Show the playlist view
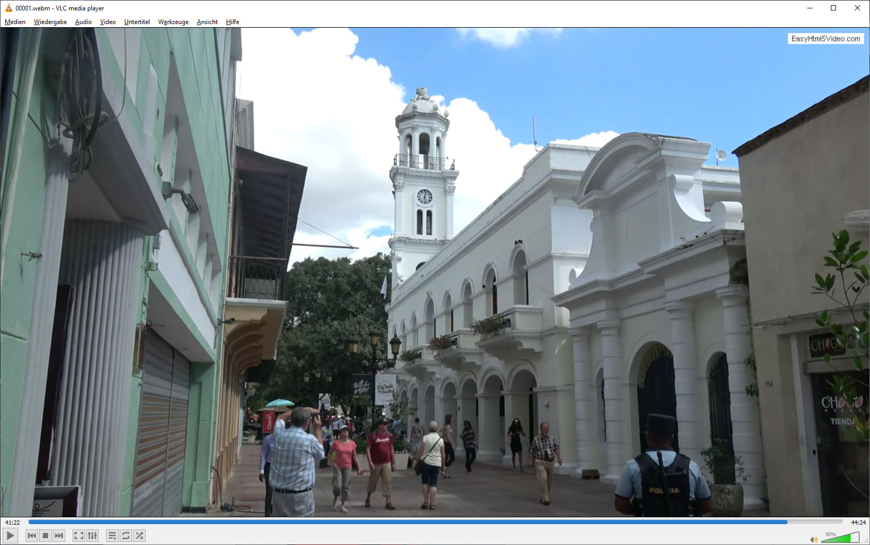 tap(112, 536)
